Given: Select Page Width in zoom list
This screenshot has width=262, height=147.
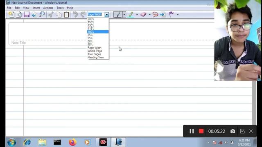Looking at the screenshot, I should (98, 48).
